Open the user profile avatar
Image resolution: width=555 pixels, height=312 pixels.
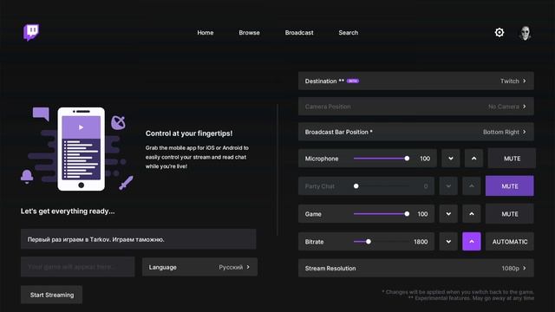525,33
